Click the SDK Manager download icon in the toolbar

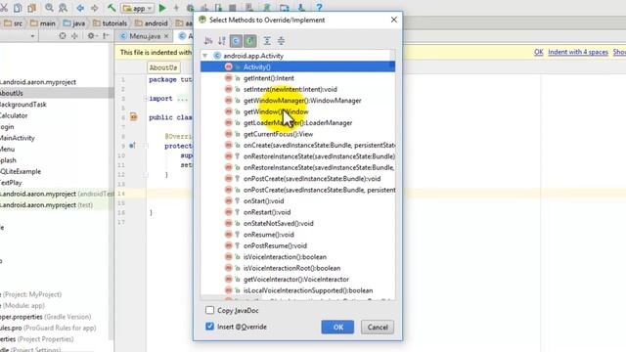301,8
